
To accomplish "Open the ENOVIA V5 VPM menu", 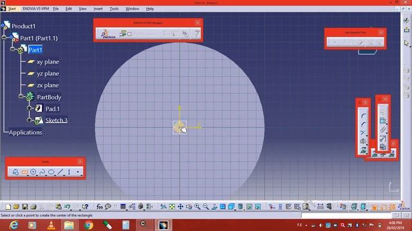I will 36,8.
